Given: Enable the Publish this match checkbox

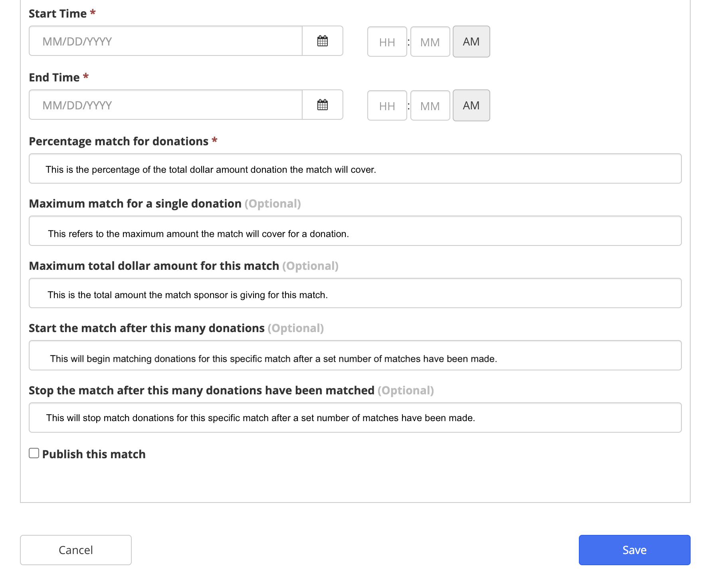Looking at the screenshot, I should (34, 452).
